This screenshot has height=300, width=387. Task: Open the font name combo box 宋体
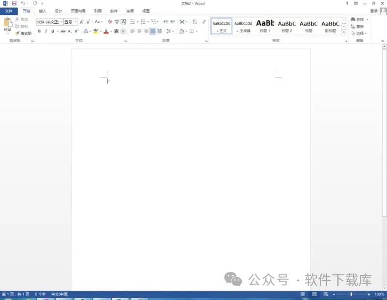click(x=50, y=22)
